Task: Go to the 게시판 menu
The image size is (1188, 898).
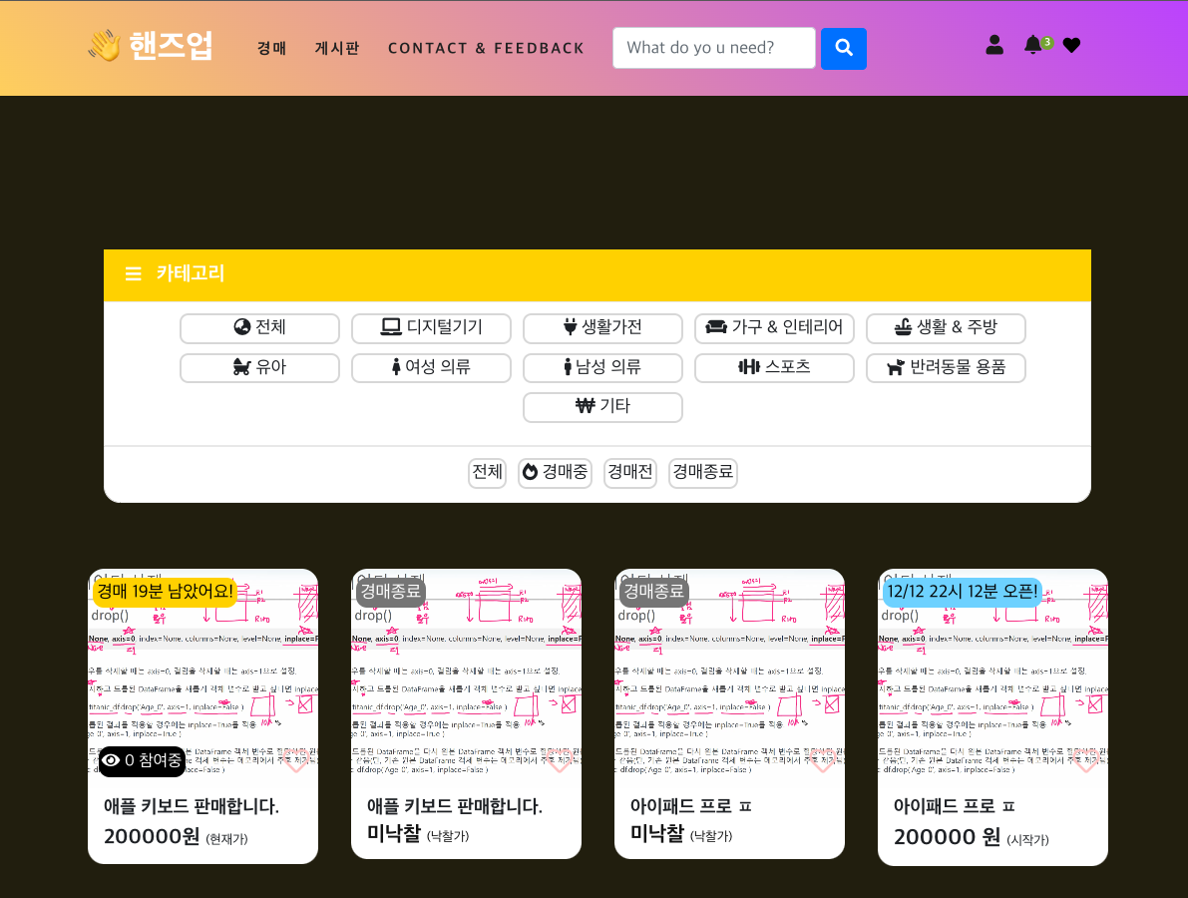Action: (x=337, y=48)
